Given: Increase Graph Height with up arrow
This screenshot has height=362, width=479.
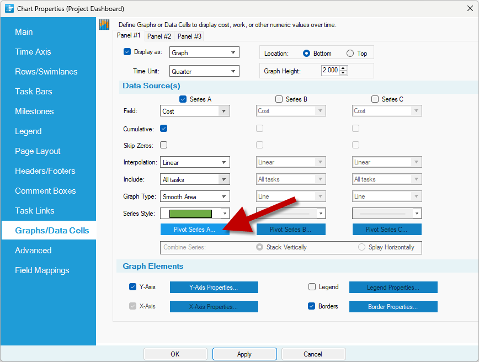Looking at the screenshot, I should point(343,68).
